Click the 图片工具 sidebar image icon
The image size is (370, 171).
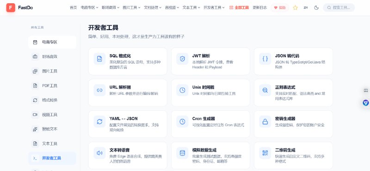click(x=35, y=71)
